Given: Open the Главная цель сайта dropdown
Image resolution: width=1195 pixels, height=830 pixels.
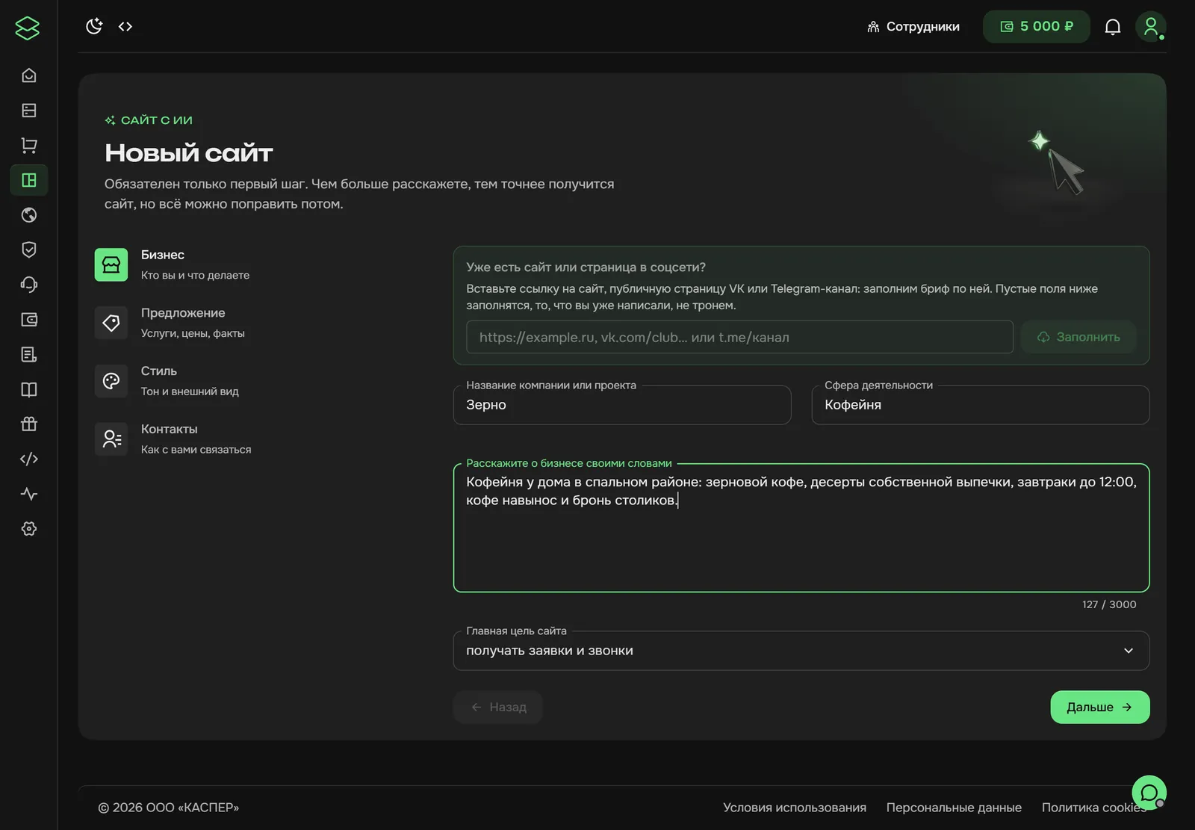Looking at the screenshot, I should tap(801, 651).
